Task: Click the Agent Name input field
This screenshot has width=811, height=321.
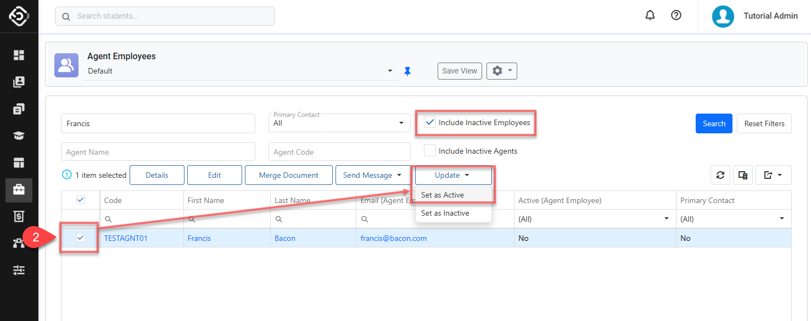Action: (x=158, y=152)
